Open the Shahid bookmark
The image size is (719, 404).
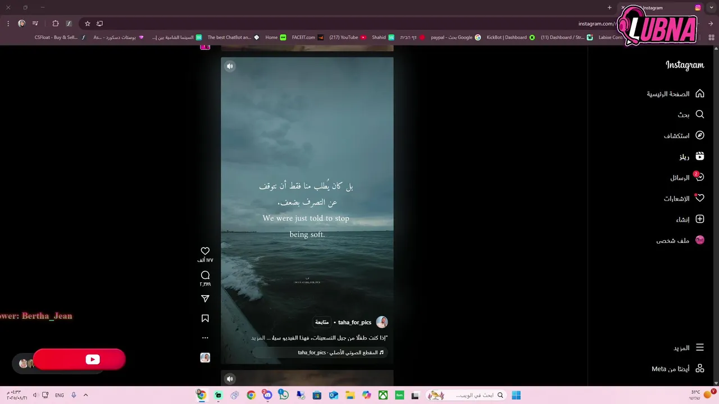click(383, 38)
